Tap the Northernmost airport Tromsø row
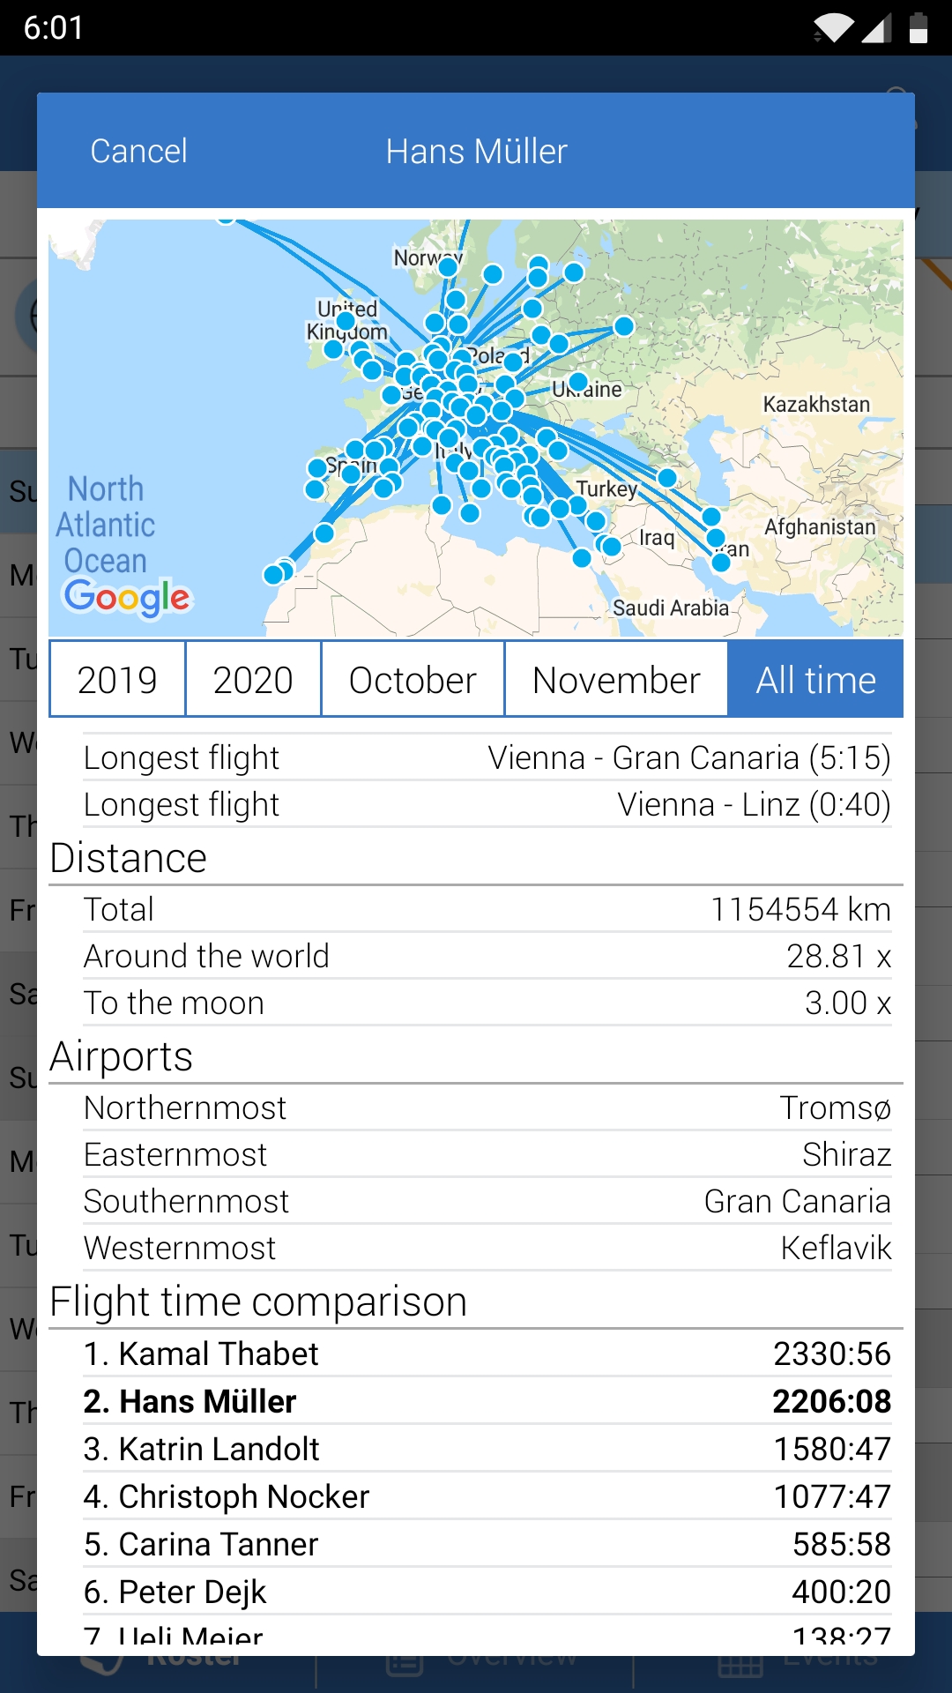Viewport: 952px width, 1693px height. [x=487, y=1108]
